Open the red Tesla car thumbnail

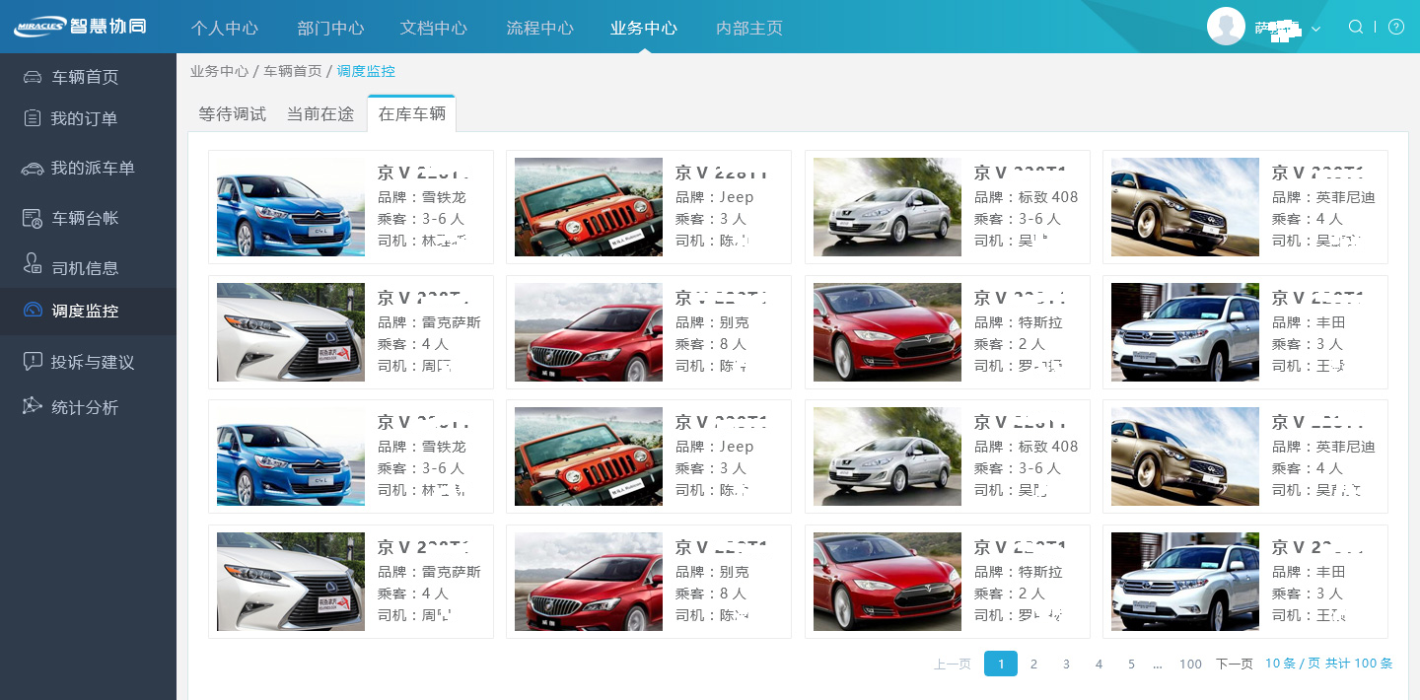point(887,332)
